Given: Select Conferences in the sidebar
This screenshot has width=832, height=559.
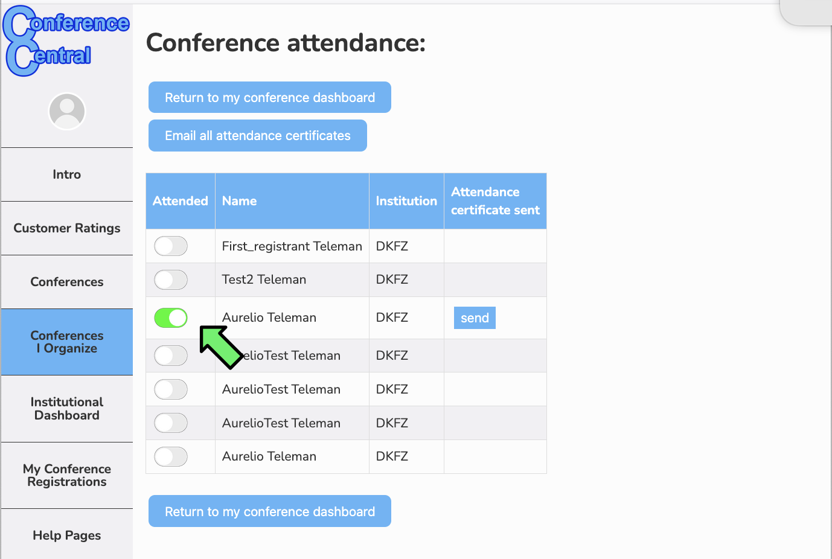Looking at the screenshot, I should [x=67, y=282].
